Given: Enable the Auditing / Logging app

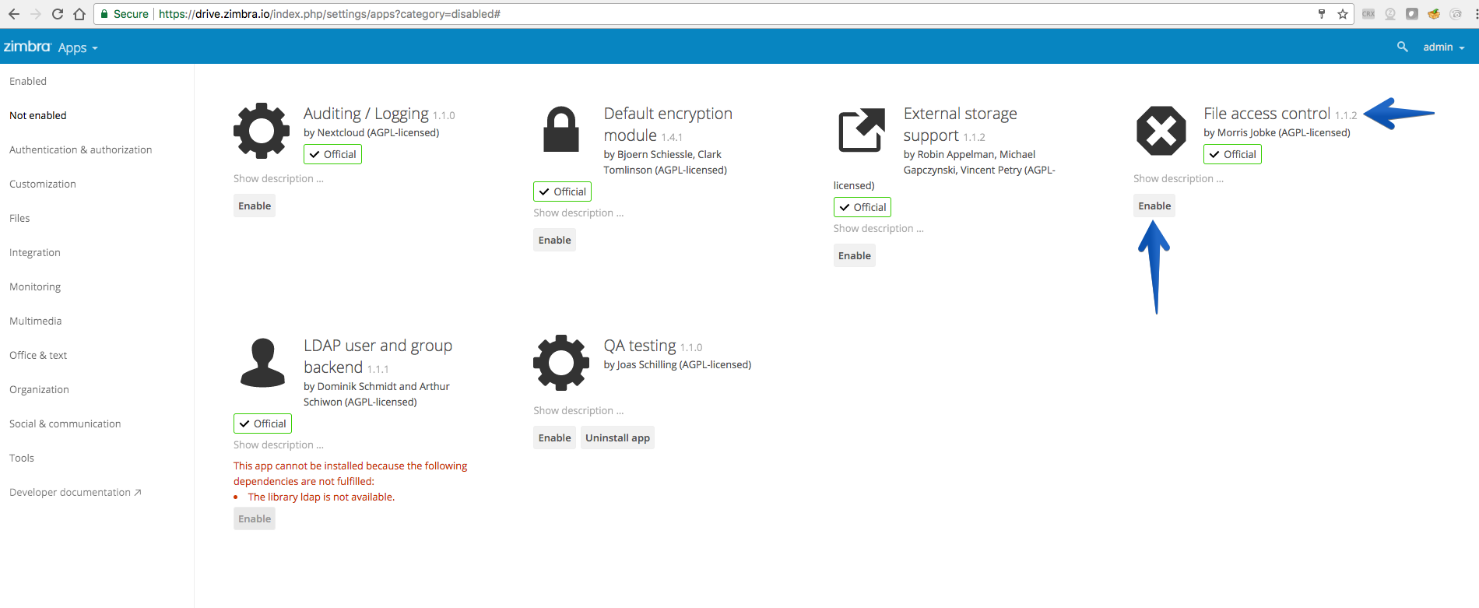Looking at the screenshot, I should [x=255, y=206].
